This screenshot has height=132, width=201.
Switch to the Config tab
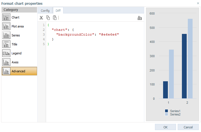point(45,11)
